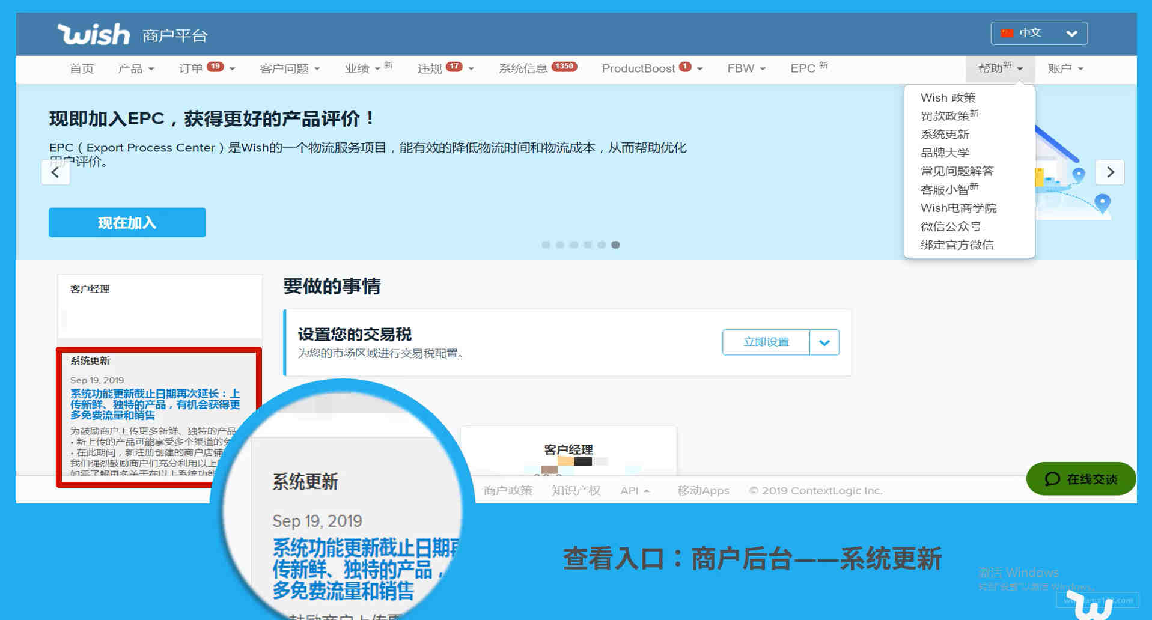Expand the 订单 menu
The height and width of the screenshot is (620, 1152).
tap(207, 68)
